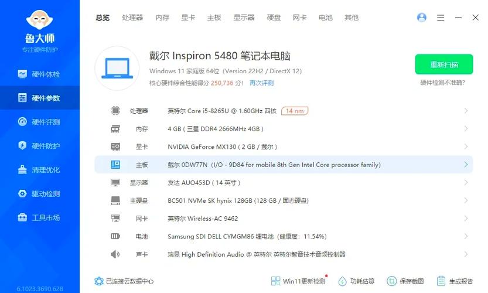488x293 pixels.
Task: Select the 戴尔 0DW77N motherboard text
Action: (x=274, y=165)
